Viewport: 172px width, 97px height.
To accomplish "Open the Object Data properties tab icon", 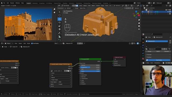I will click(143, 56).
